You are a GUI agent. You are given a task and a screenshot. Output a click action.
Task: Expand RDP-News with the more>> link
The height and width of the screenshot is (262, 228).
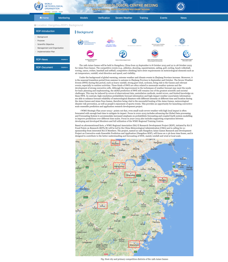(x=64, y=59)
